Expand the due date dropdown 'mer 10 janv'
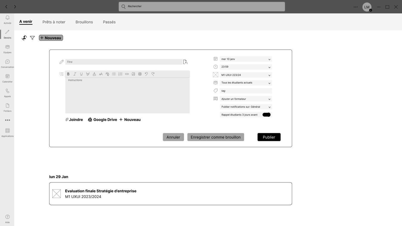 (x=246, y=59)
